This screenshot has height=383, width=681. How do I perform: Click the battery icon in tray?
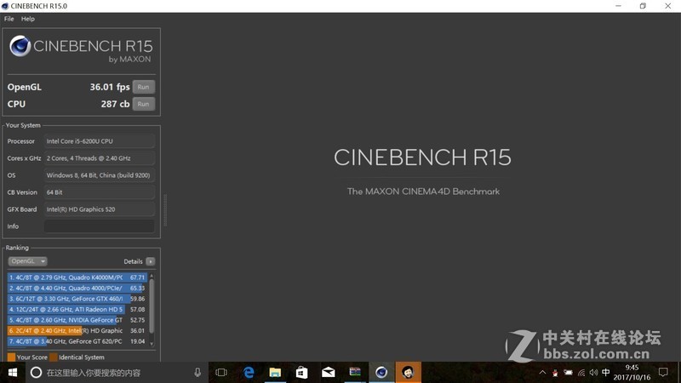pyautogui.click(x=568, y=373)
